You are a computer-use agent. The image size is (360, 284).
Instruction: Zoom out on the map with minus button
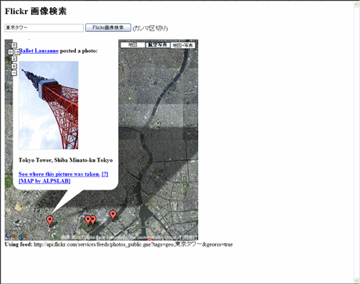tap(14, 73)
